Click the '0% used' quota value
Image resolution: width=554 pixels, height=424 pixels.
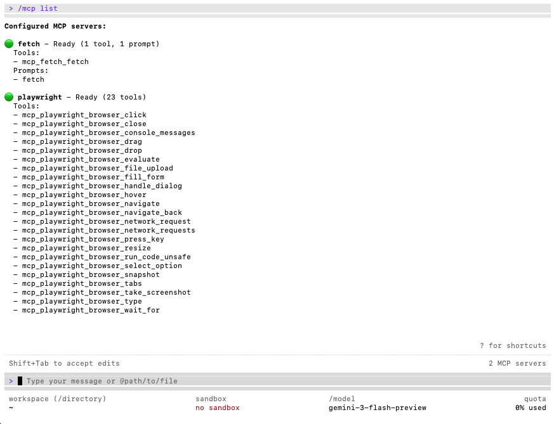[531, 408]
